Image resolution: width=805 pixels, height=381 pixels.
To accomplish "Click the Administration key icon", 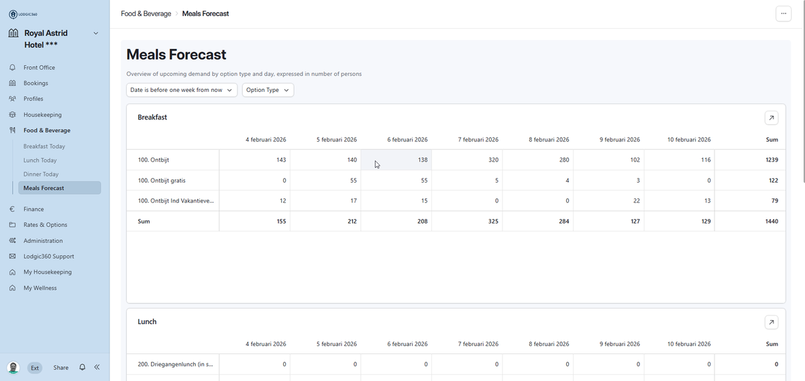I will point(12,241).
